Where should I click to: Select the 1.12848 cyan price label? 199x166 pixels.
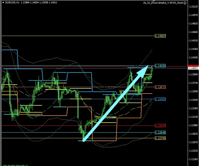coord(160,132)
